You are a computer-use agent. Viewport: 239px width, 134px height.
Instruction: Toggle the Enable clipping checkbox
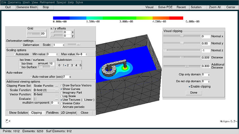[x=189, y=87]
